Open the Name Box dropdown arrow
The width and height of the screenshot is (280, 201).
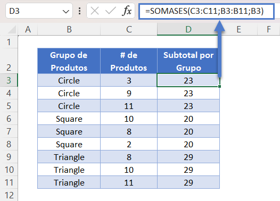(x=66, y=12)
